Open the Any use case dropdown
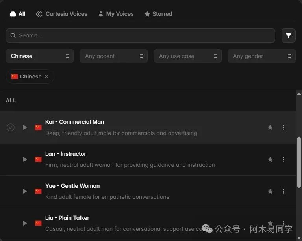This screenshot has height=241, width=302. 187,56
